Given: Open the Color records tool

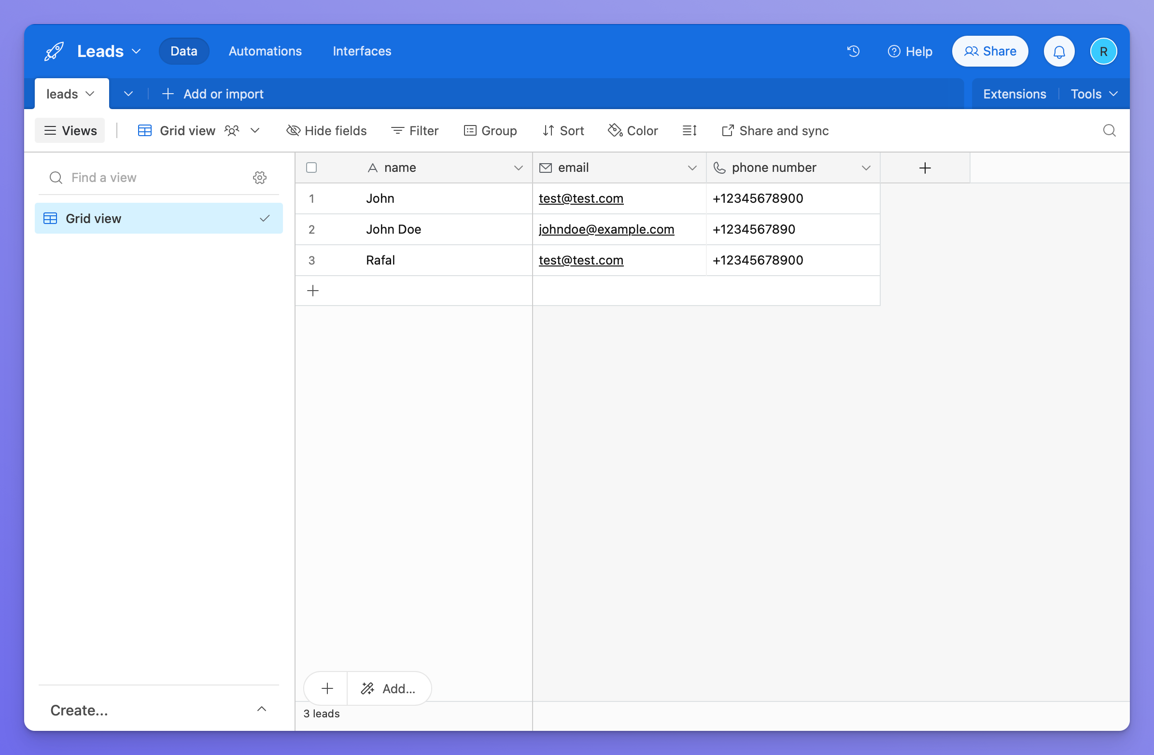Looking at the screenshot, I should [x=633, y=130].
